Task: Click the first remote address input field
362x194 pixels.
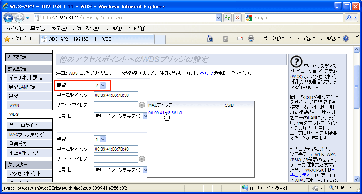Action: click(x=116, y=105)
